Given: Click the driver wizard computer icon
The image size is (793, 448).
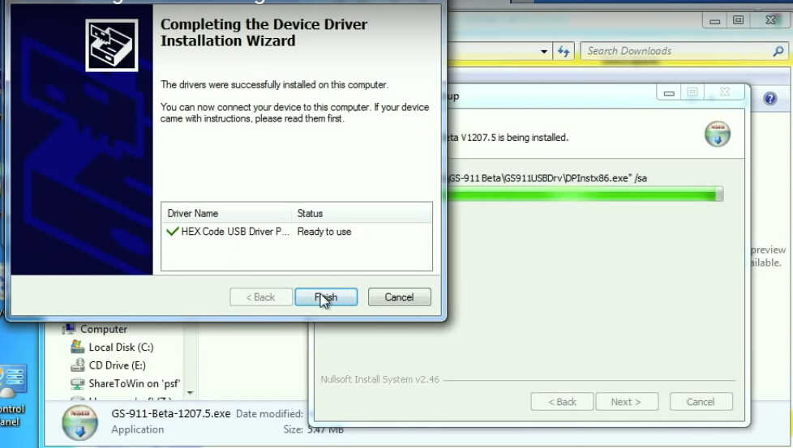Looking at the screenshot, I should 112,45.
